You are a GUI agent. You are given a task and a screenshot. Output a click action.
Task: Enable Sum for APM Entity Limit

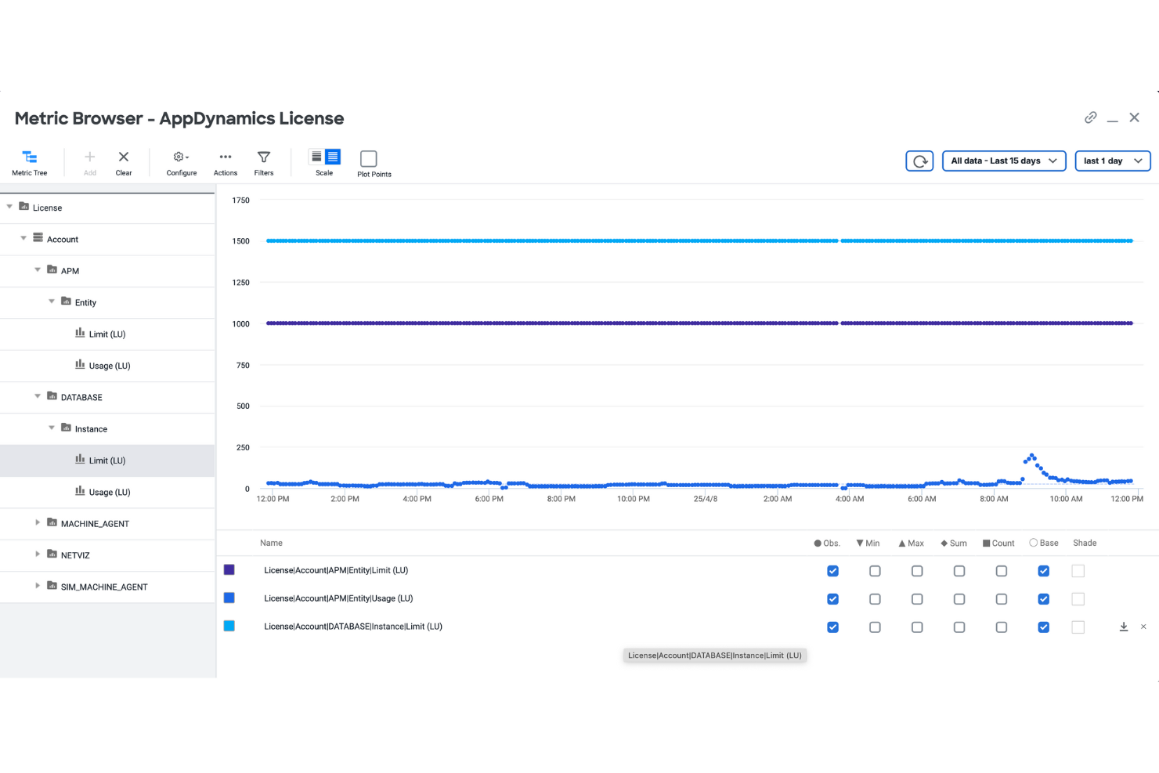959,571
